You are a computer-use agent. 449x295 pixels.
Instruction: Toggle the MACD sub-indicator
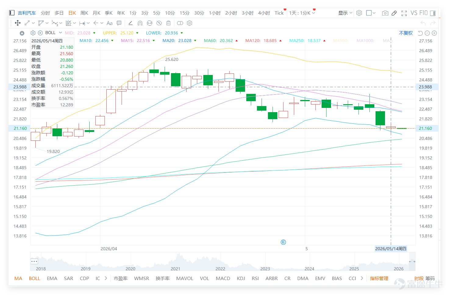(223, 278)
